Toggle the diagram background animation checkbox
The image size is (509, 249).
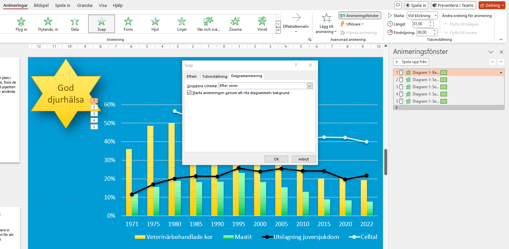click(x=189, y=93)
